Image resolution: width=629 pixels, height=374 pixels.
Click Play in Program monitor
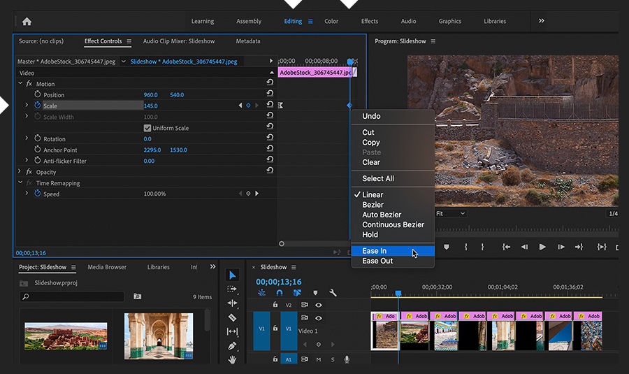(542, 247)
